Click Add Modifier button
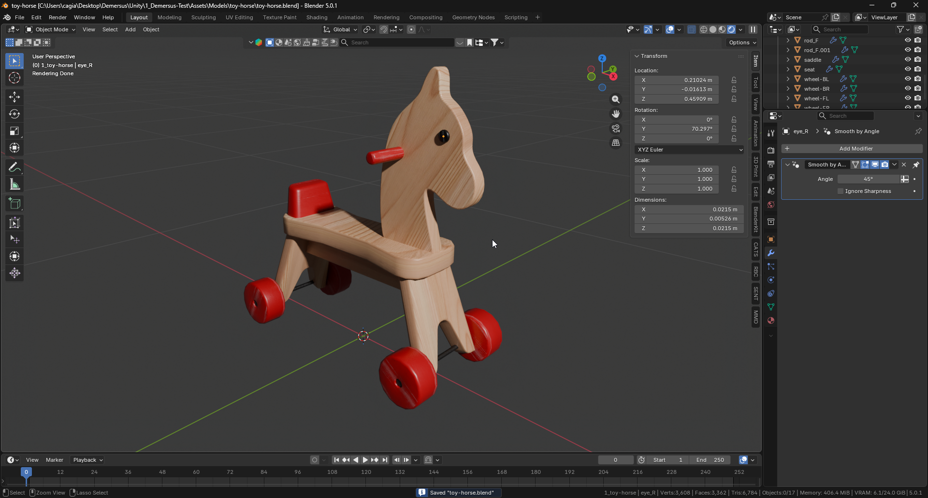This screenshot has height=498, width=928. 852,149
